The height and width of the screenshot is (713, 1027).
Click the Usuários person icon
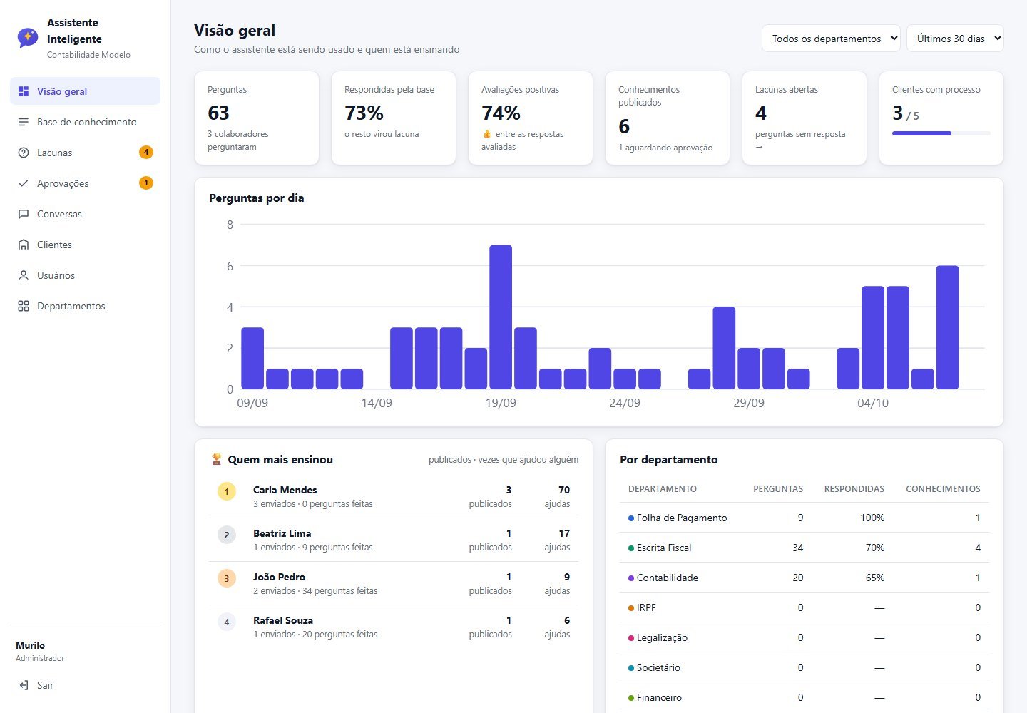pos(24,275)
